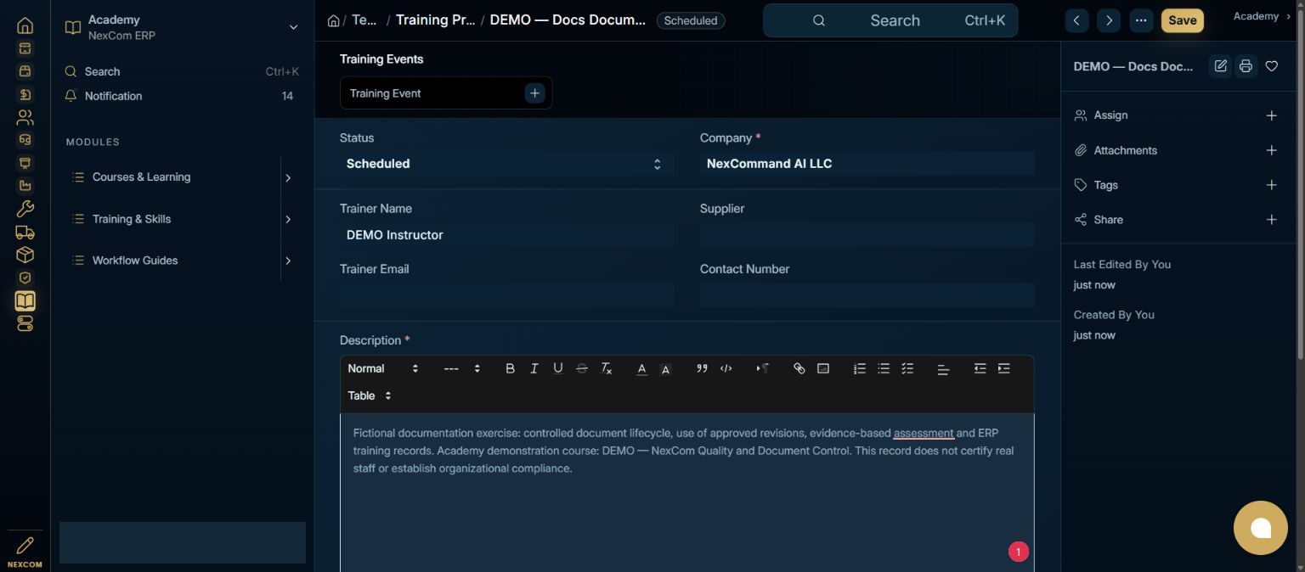Open the Status dropdown set to Scheduled
The height and width of the screenshot is (572, 1305).
coord(506,164)
